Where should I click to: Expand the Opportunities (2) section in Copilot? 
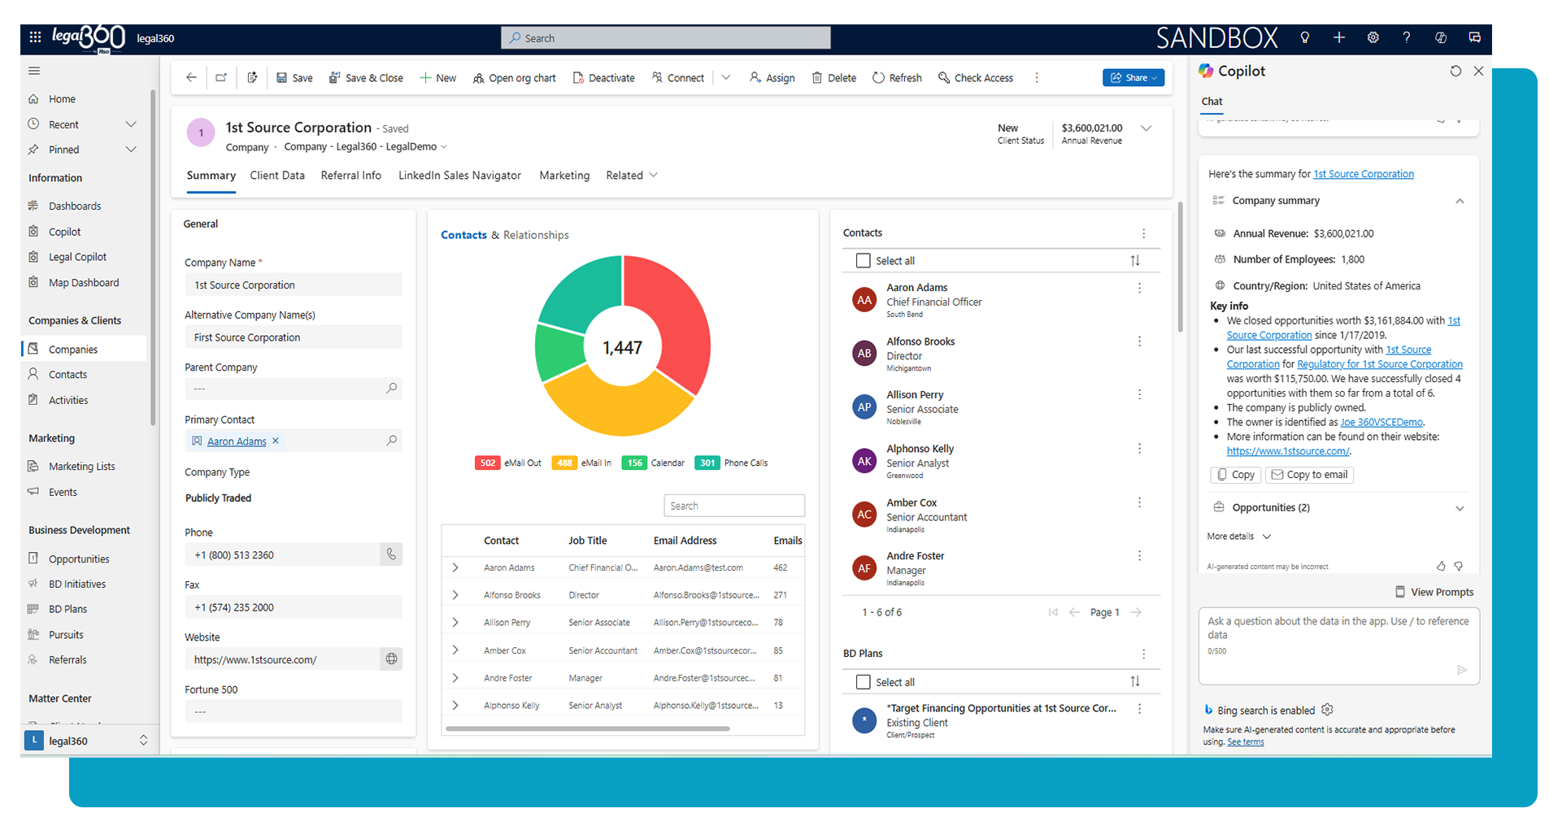1459,508
